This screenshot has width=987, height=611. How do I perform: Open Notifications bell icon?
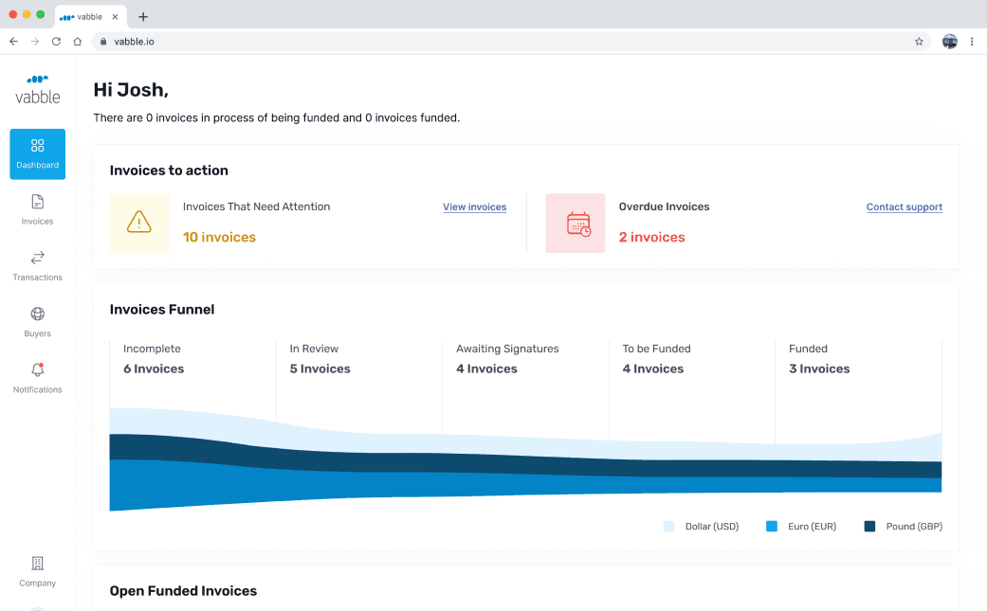point(38,370)
